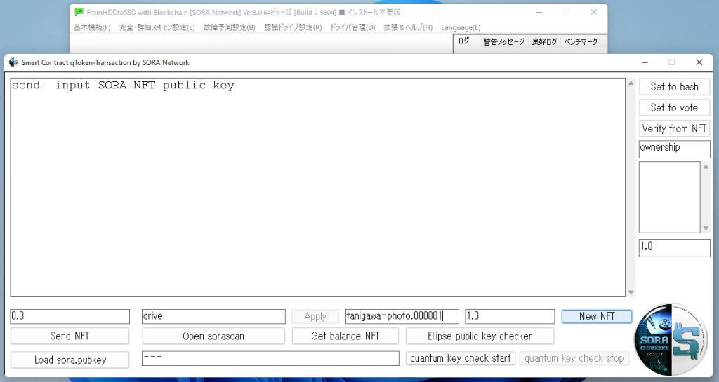Click Load sora.pubkey button

point(70,360)
